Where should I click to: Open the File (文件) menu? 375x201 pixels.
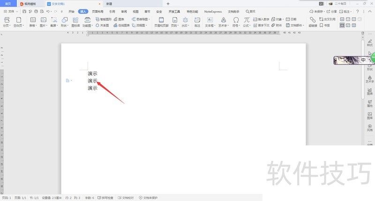pos(11,11)
